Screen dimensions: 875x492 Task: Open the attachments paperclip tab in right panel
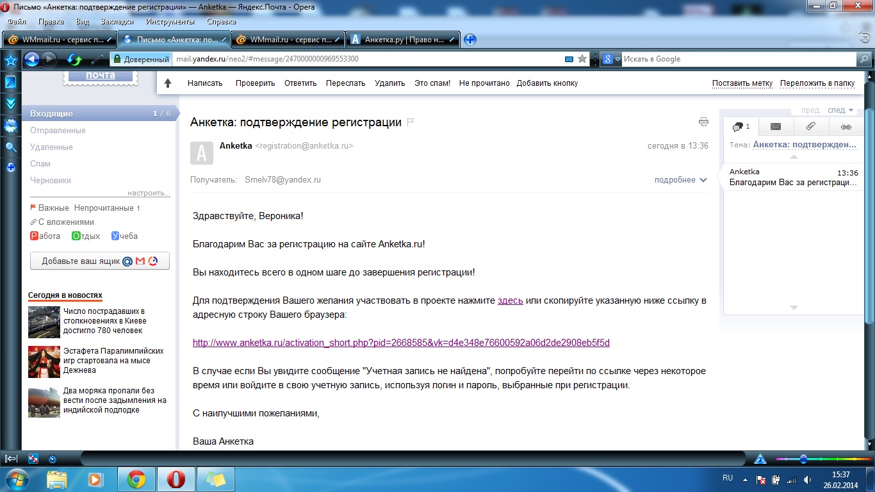pyautogui.click(x=810, y=126)
